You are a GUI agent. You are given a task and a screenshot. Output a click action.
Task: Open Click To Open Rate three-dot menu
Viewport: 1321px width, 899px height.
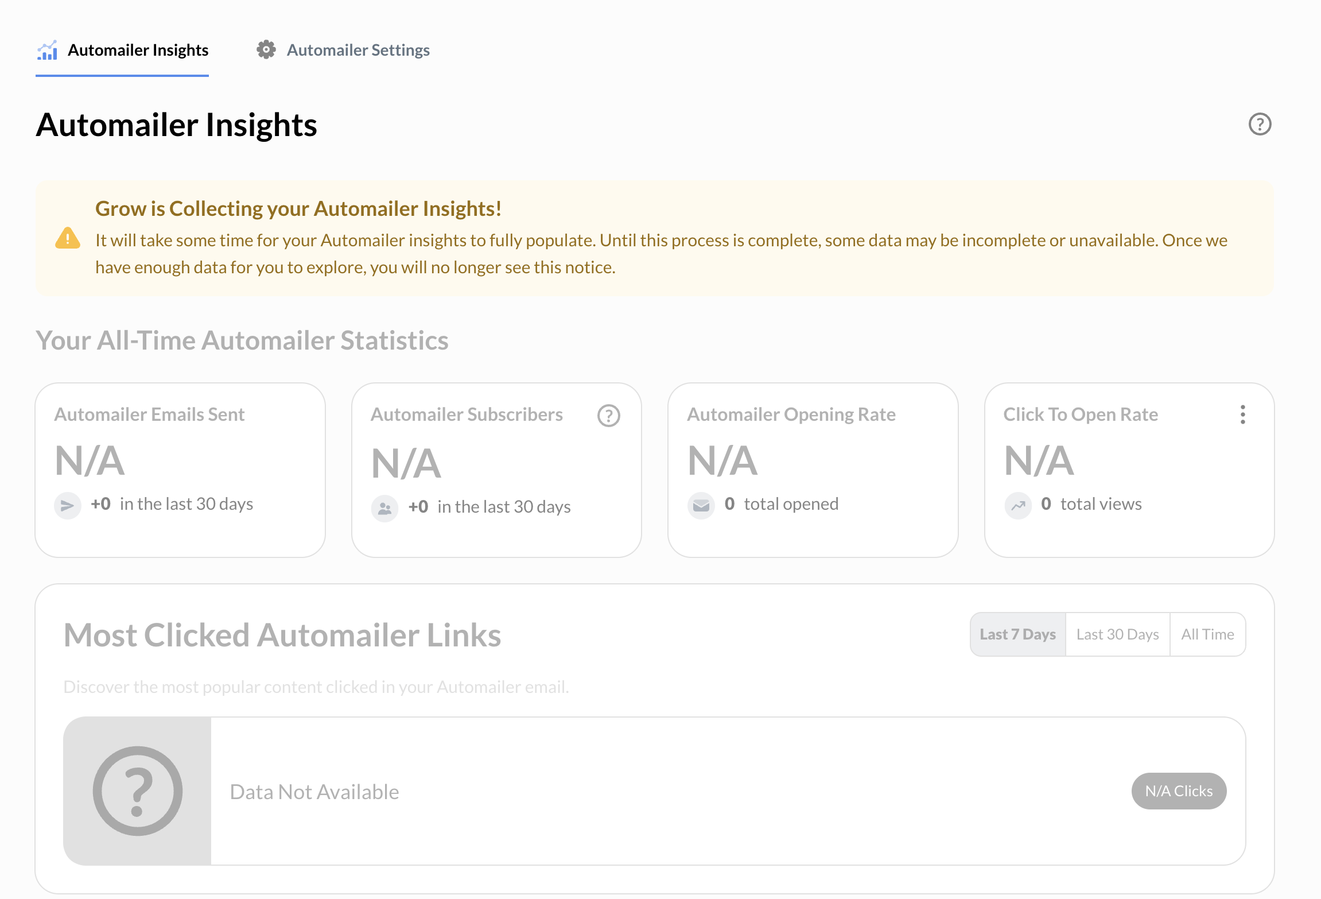pos(1242,414)
